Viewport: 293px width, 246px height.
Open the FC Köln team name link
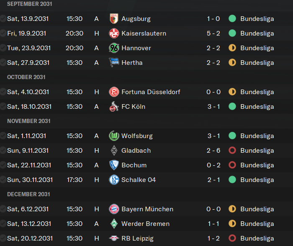coord(133,107)
